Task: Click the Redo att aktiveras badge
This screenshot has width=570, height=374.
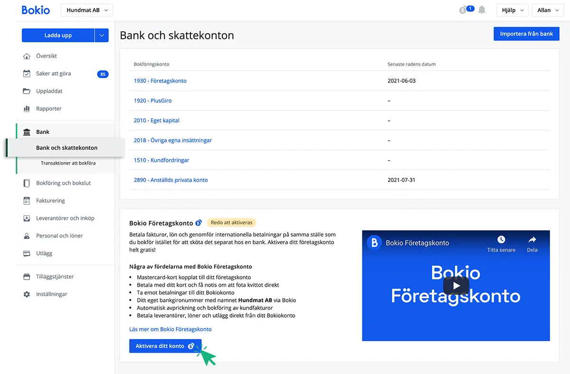Action: point(231,222)
